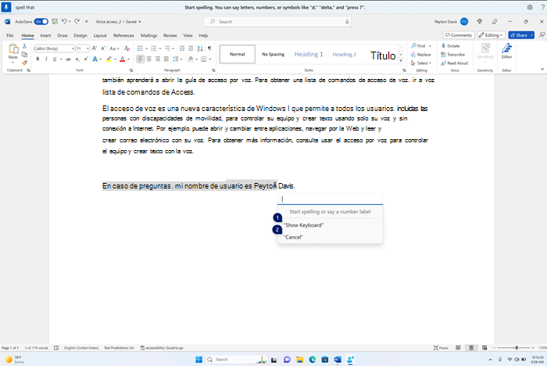Click the Word title bar search box

277,22
